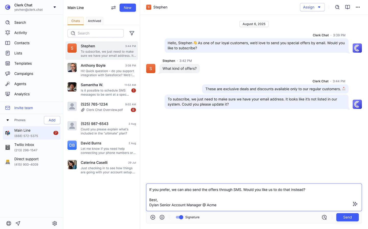Add attachment with the plus icon
This screenshot has height=229, width=368.
click(x=153, y=217)
